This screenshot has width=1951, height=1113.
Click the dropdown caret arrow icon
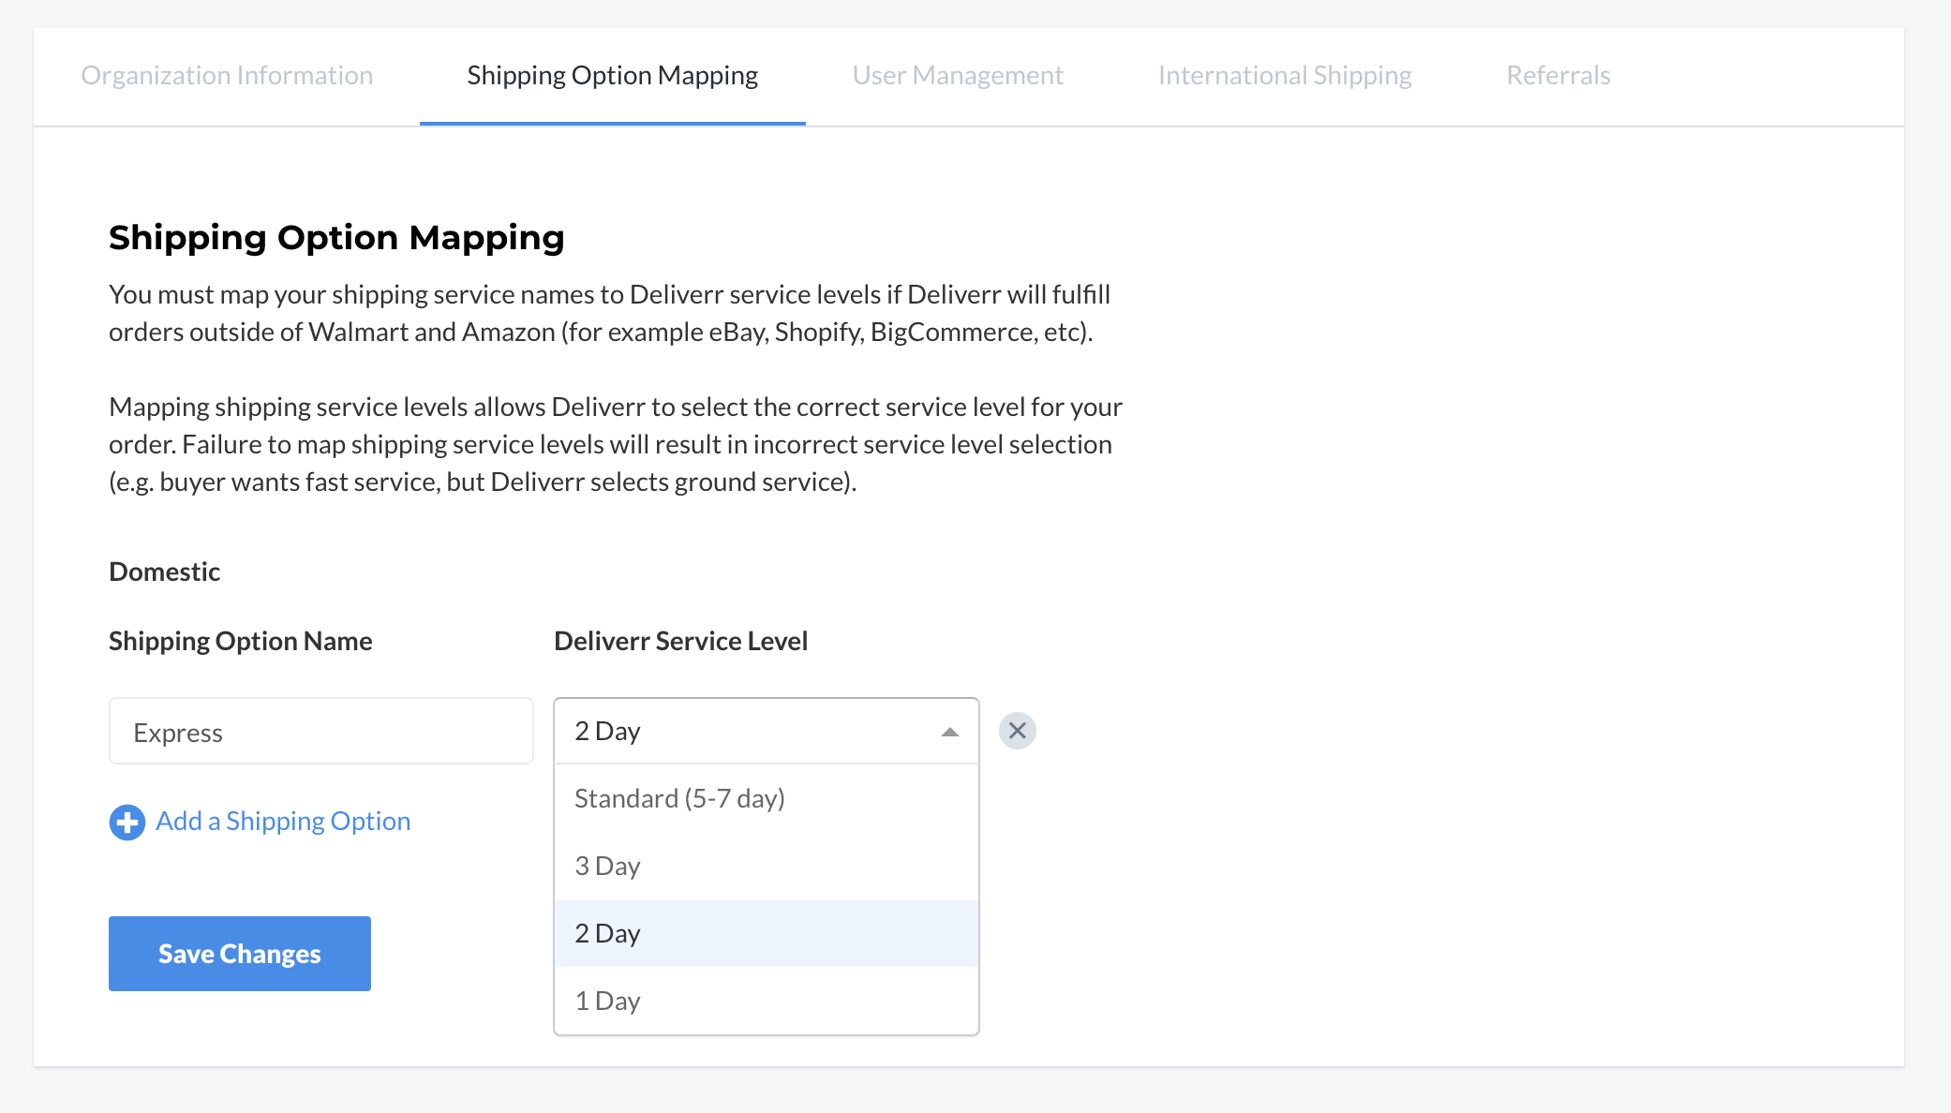click(950, 732)
